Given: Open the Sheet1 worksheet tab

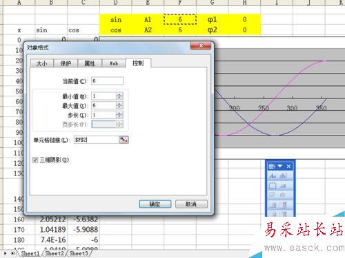Looking at the screenshot, I should click(30, 253).
